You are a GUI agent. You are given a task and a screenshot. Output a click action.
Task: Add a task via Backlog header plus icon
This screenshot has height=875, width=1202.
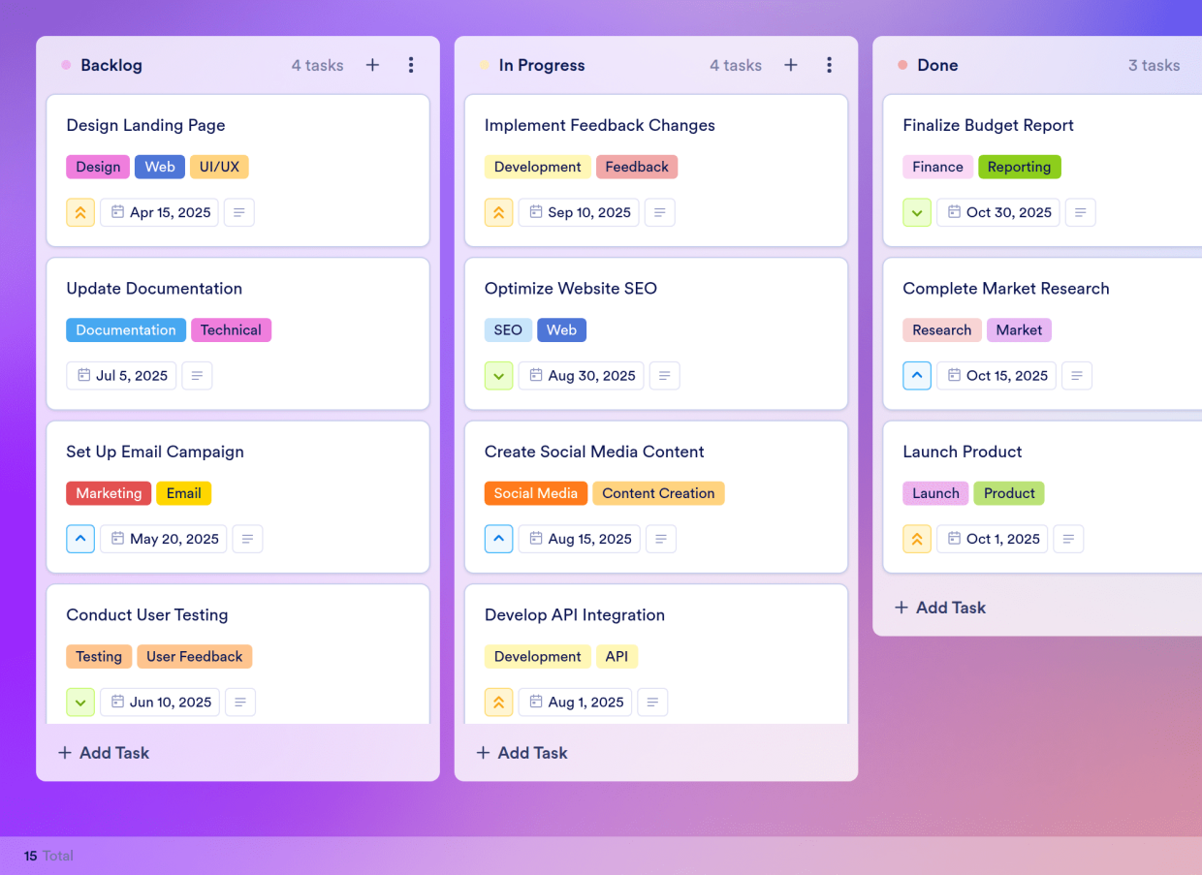tap(372, 65)
